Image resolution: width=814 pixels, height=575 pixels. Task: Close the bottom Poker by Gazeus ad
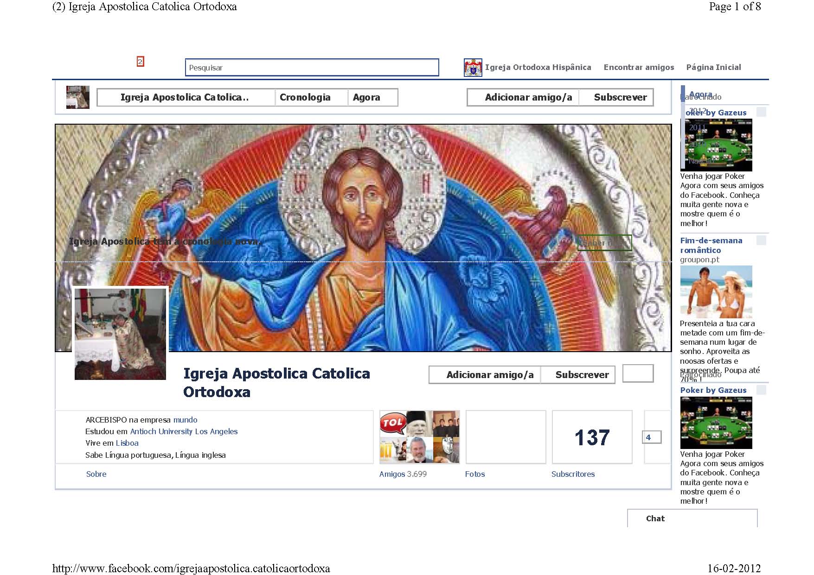[x=761, y=390]
